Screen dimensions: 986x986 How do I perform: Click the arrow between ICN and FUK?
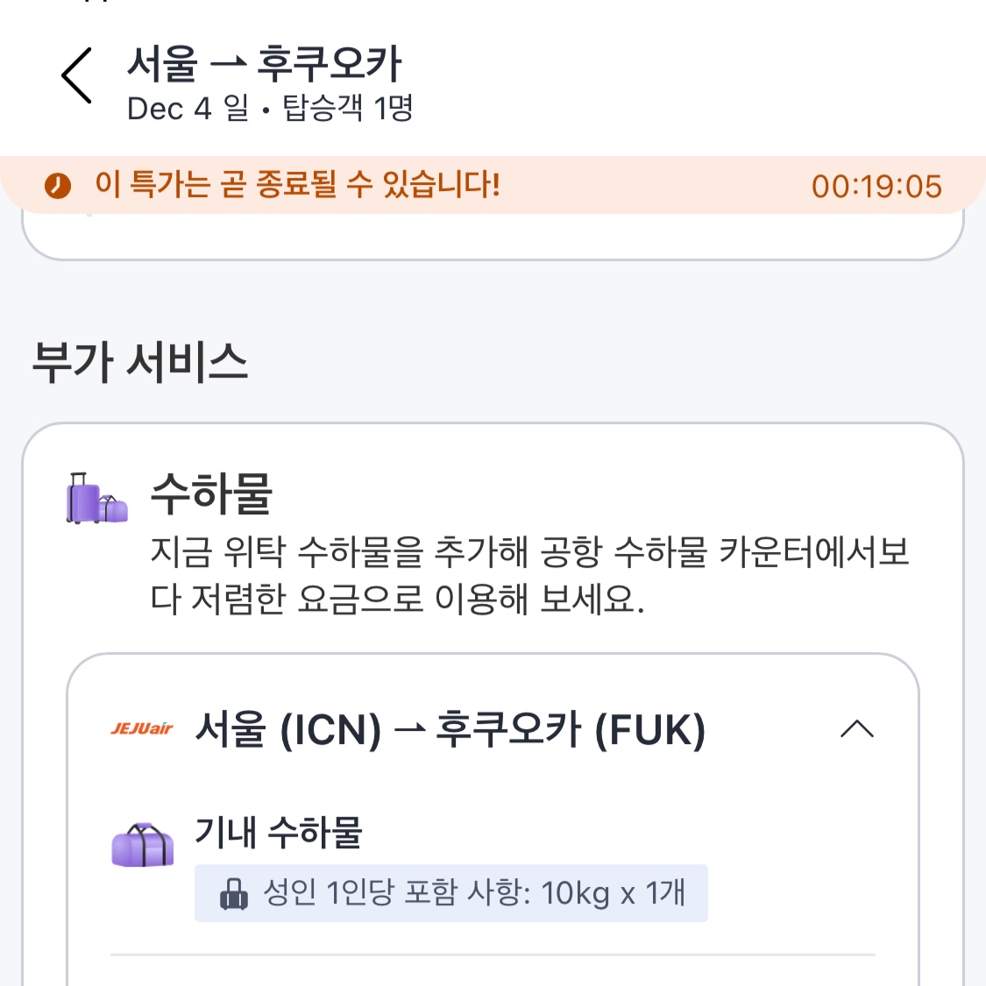coord(408,730)
